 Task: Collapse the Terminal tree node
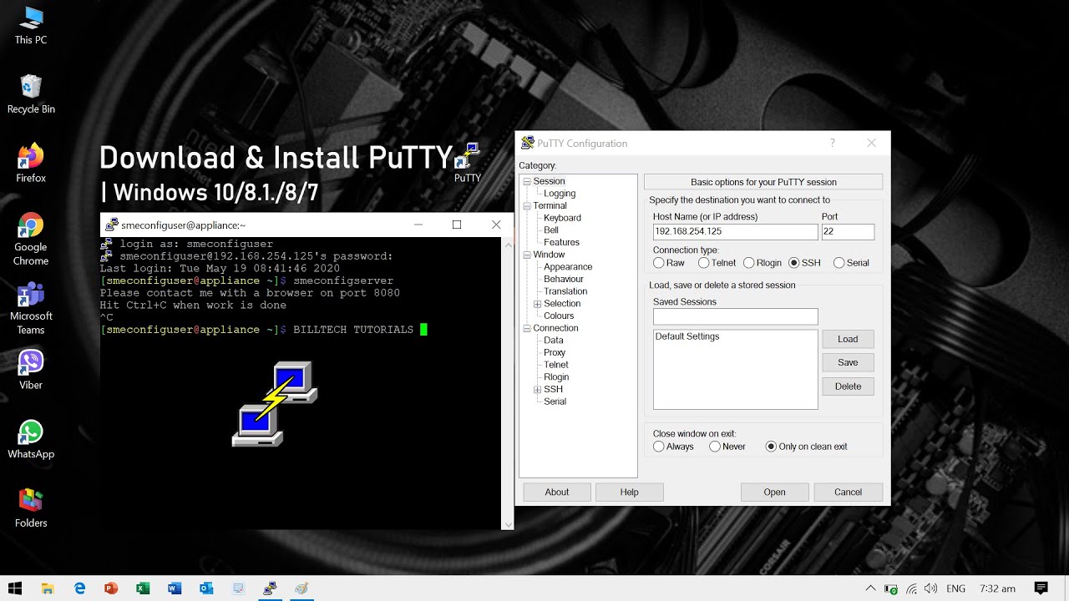point(527,205)
